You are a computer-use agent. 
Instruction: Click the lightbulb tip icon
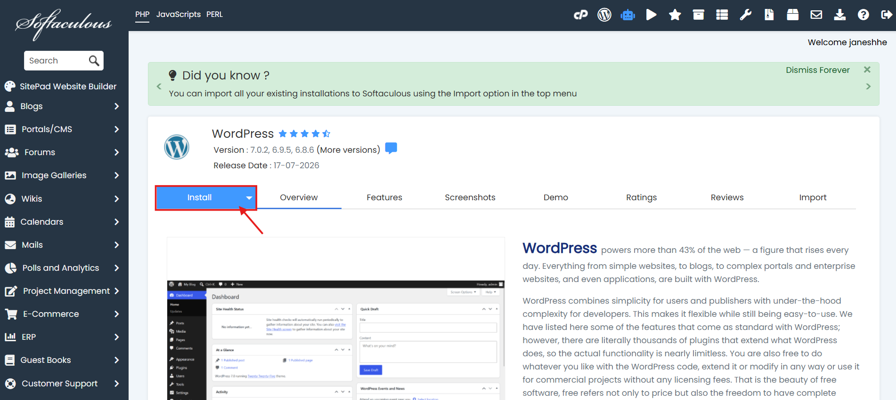[173, 75]
